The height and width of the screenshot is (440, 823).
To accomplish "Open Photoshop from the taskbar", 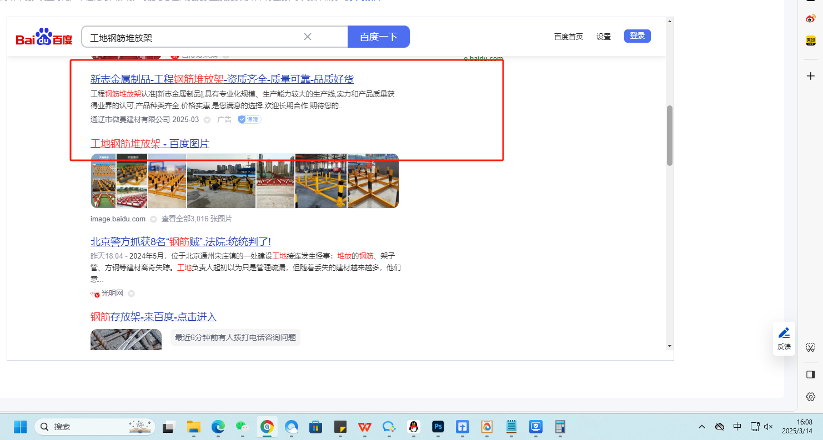I will [438, 427].
